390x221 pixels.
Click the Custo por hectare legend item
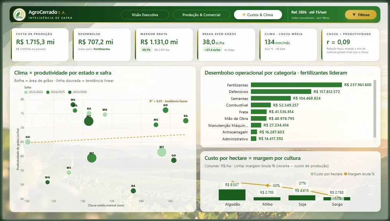[327, 174]
